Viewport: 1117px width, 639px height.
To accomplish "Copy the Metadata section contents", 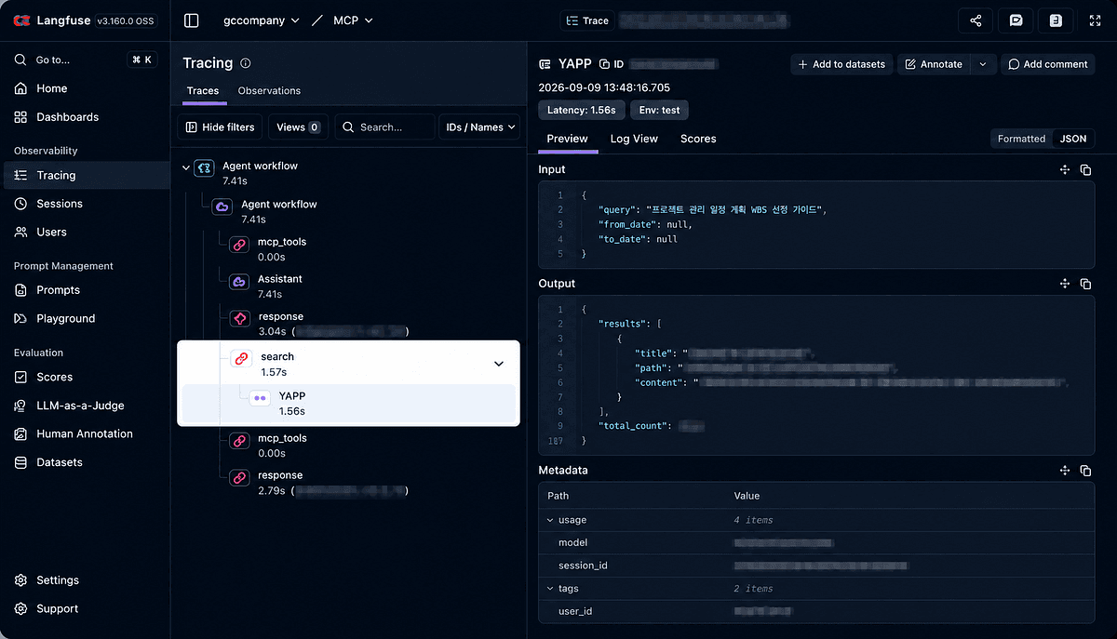I will click(x=1085, y=471).
